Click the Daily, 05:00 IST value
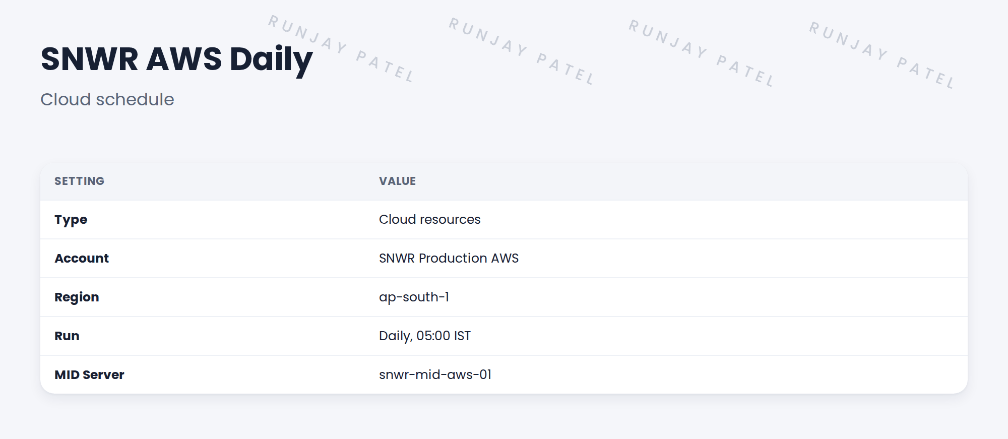 click(424, 336)
